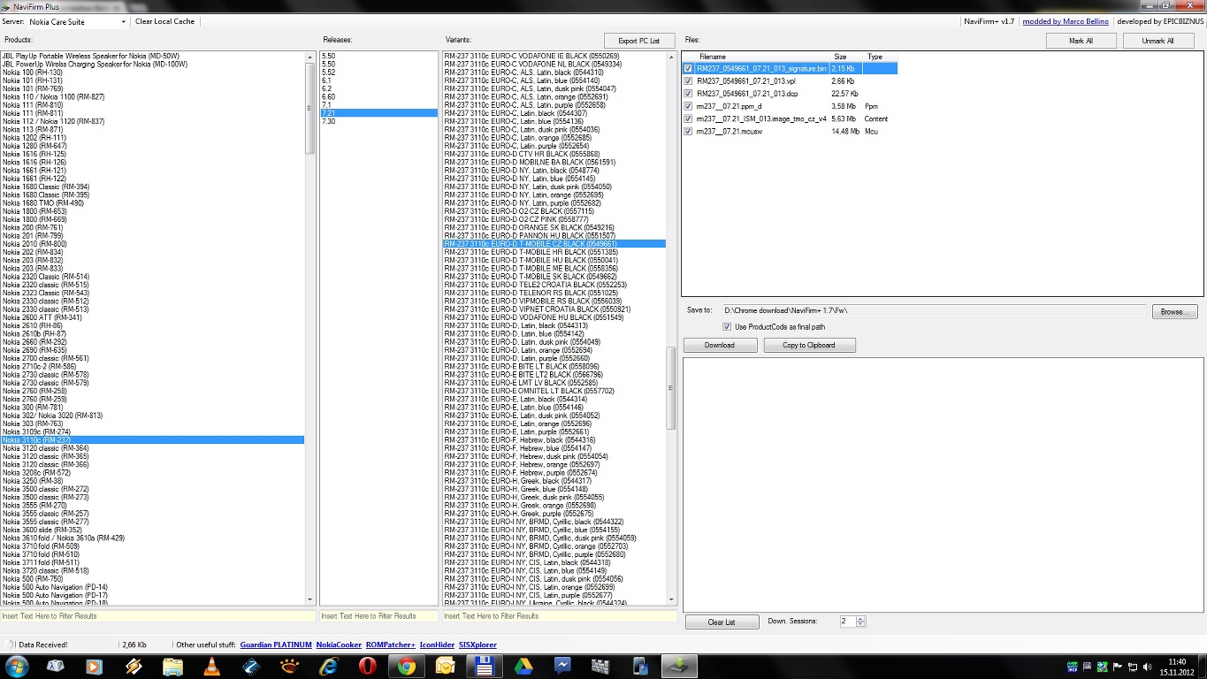Open the mobile phone taskbar icon
The height and width of the screenshot is (679, 1207).
(x=640, y=667)
